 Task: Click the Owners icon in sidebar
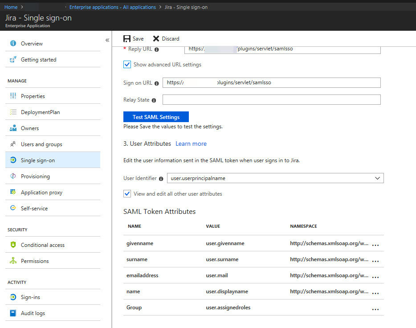13,128
